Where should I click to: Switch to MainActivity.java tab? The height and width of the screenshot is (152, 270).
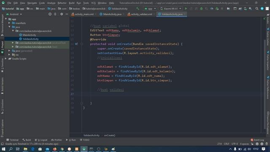tap(112, 14)
